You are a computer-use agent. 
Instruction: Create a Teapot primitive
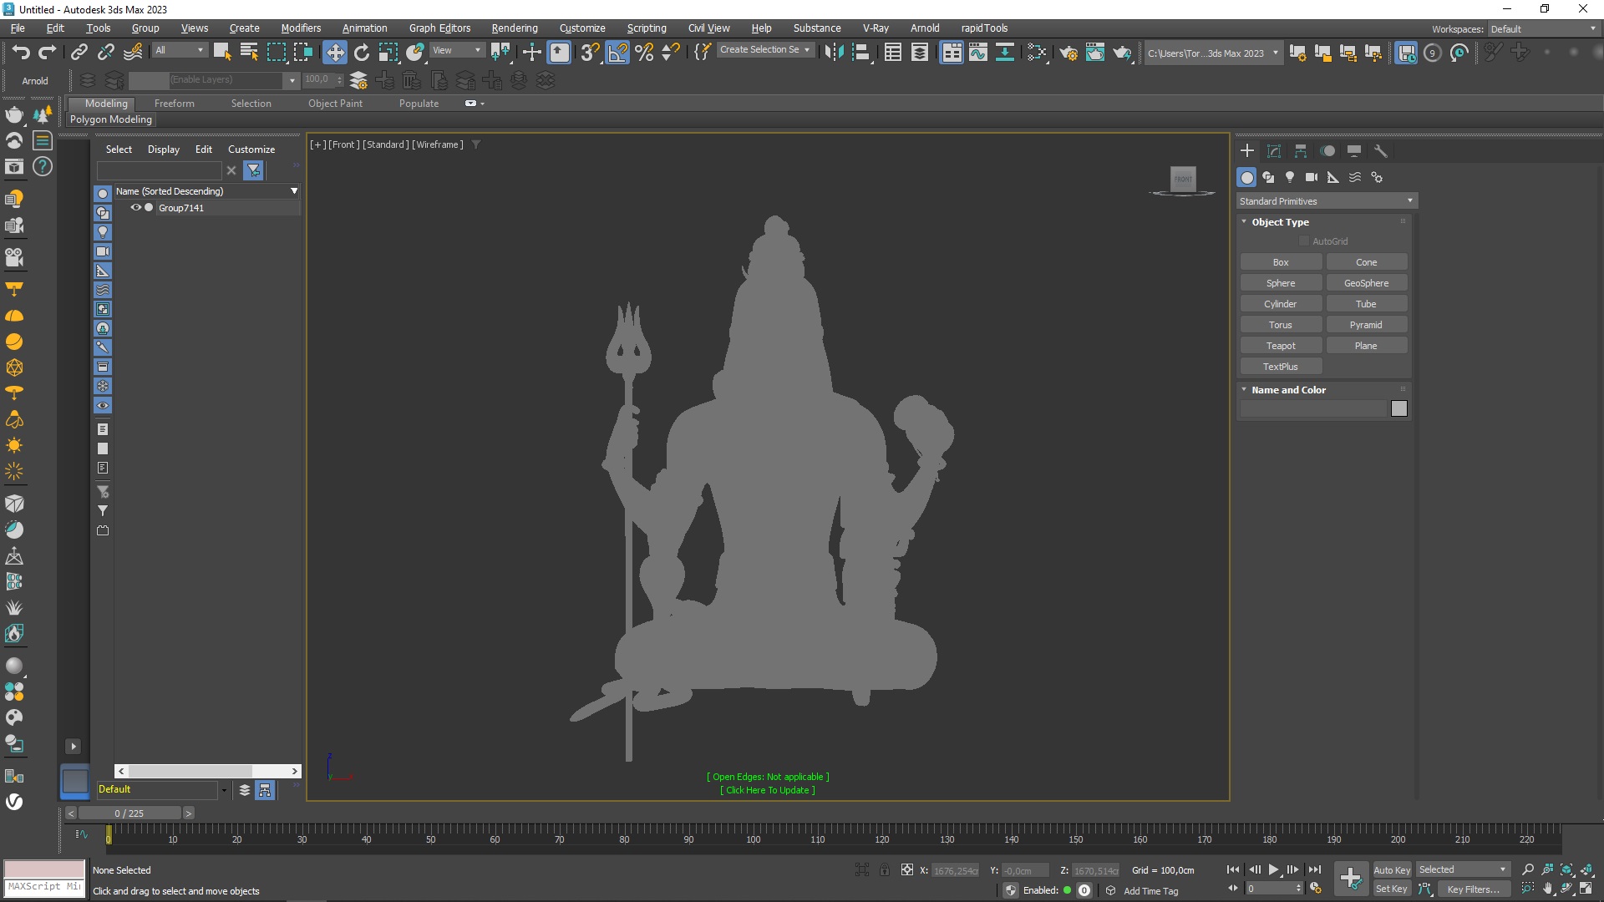pyautogui.click(x=1281, y=346)
